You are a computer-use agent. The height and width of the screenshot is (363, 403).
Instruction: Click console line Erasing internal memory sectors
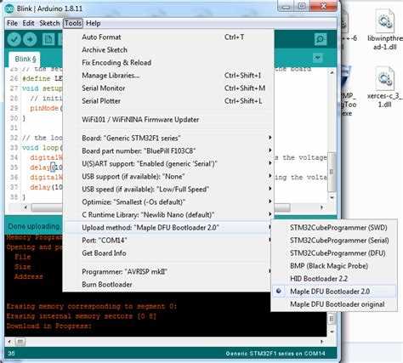tap(81, 316)
